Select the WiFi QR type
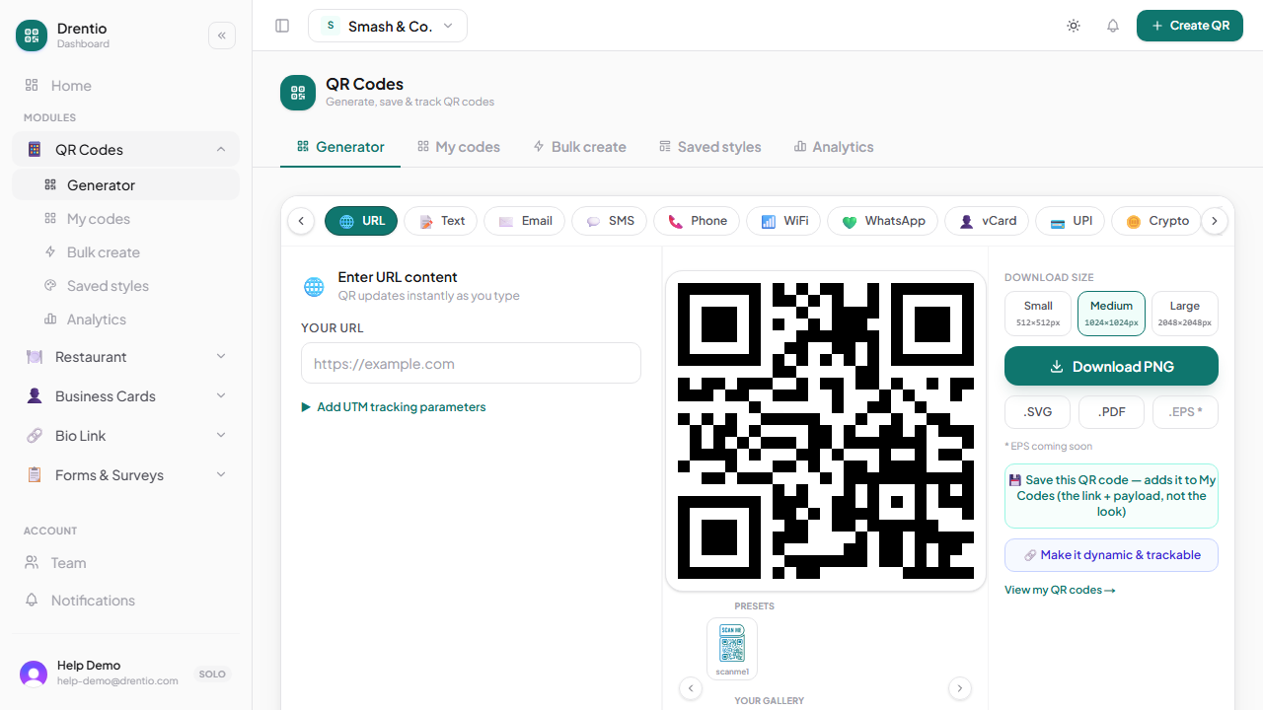This screenshot has height=710, width=1263. [x=783, y=221]
